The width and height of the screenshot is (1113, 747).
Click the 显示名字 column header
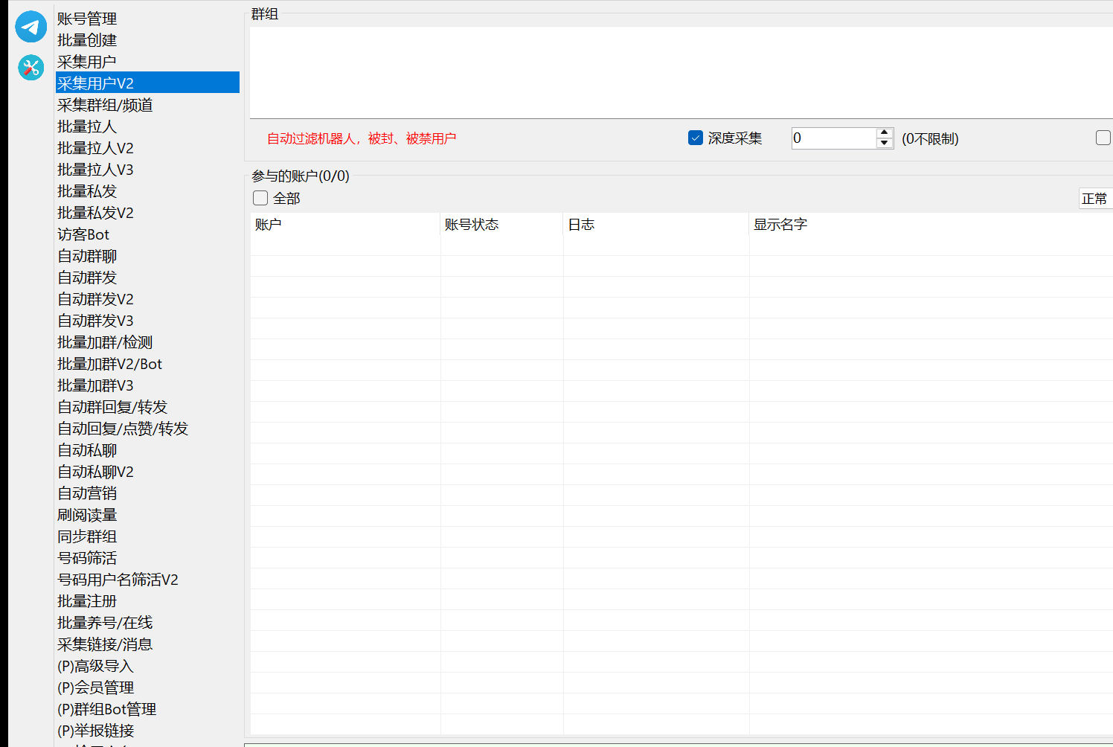point(931,225)
